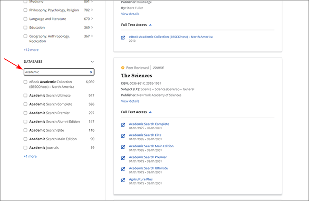Expand Language and literature subcategories arrow

tap(92, 19)
